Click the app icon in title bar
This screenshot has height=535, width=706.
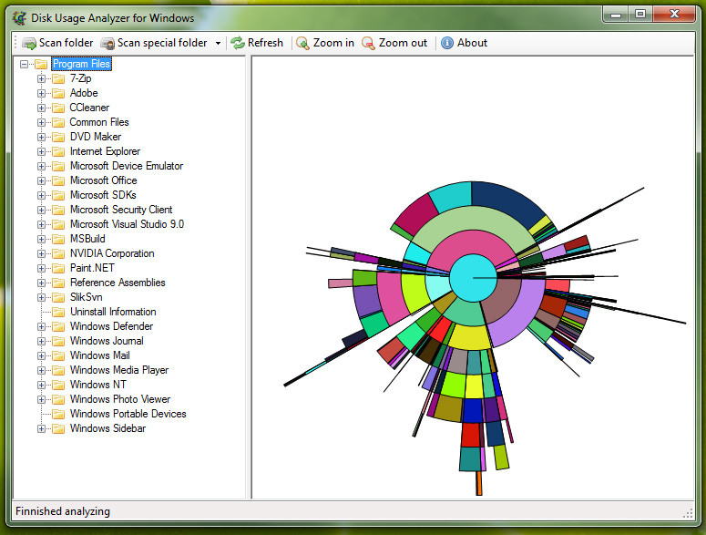pyautogui.click(x=19, y=18)
